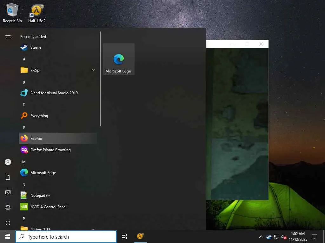The height and width of the screenshot is (243, 325).
Task: Close the background game window
Action: 261,44
